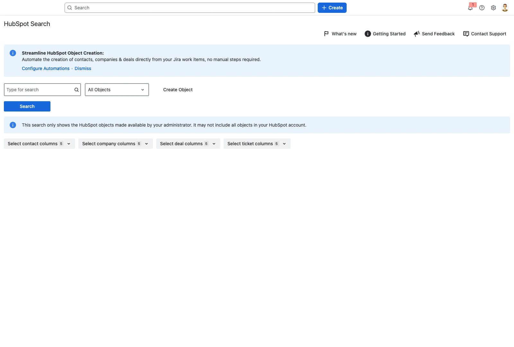Open the Contact Support link
Viewport: 514px width, 347px height.
point(485,34)
